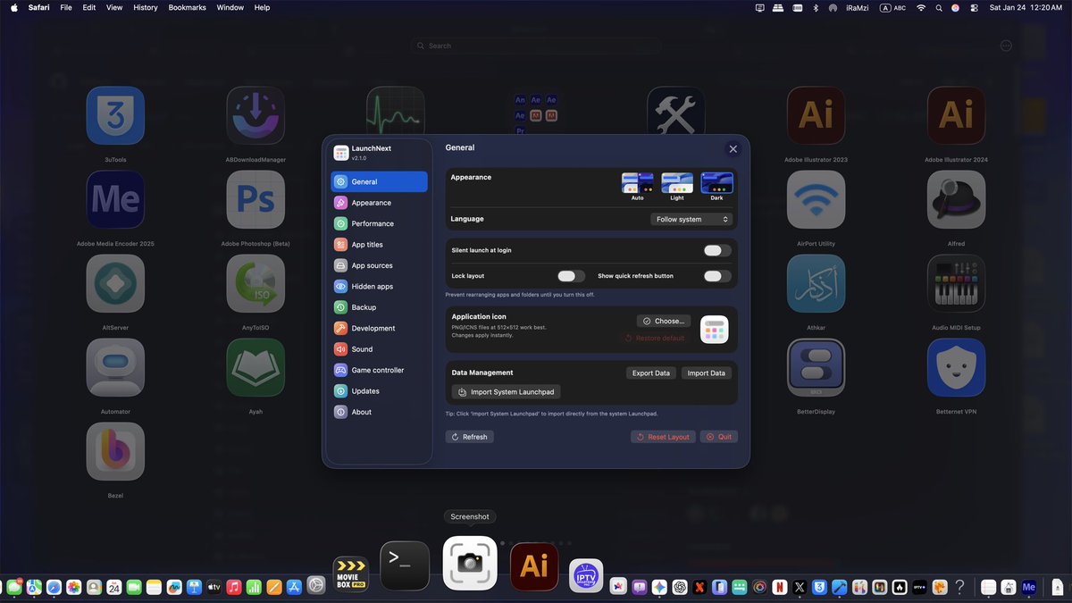1072x603 pixels.
Task: Launch ABDownloadManager from the grid
Action: click(255, 115)
